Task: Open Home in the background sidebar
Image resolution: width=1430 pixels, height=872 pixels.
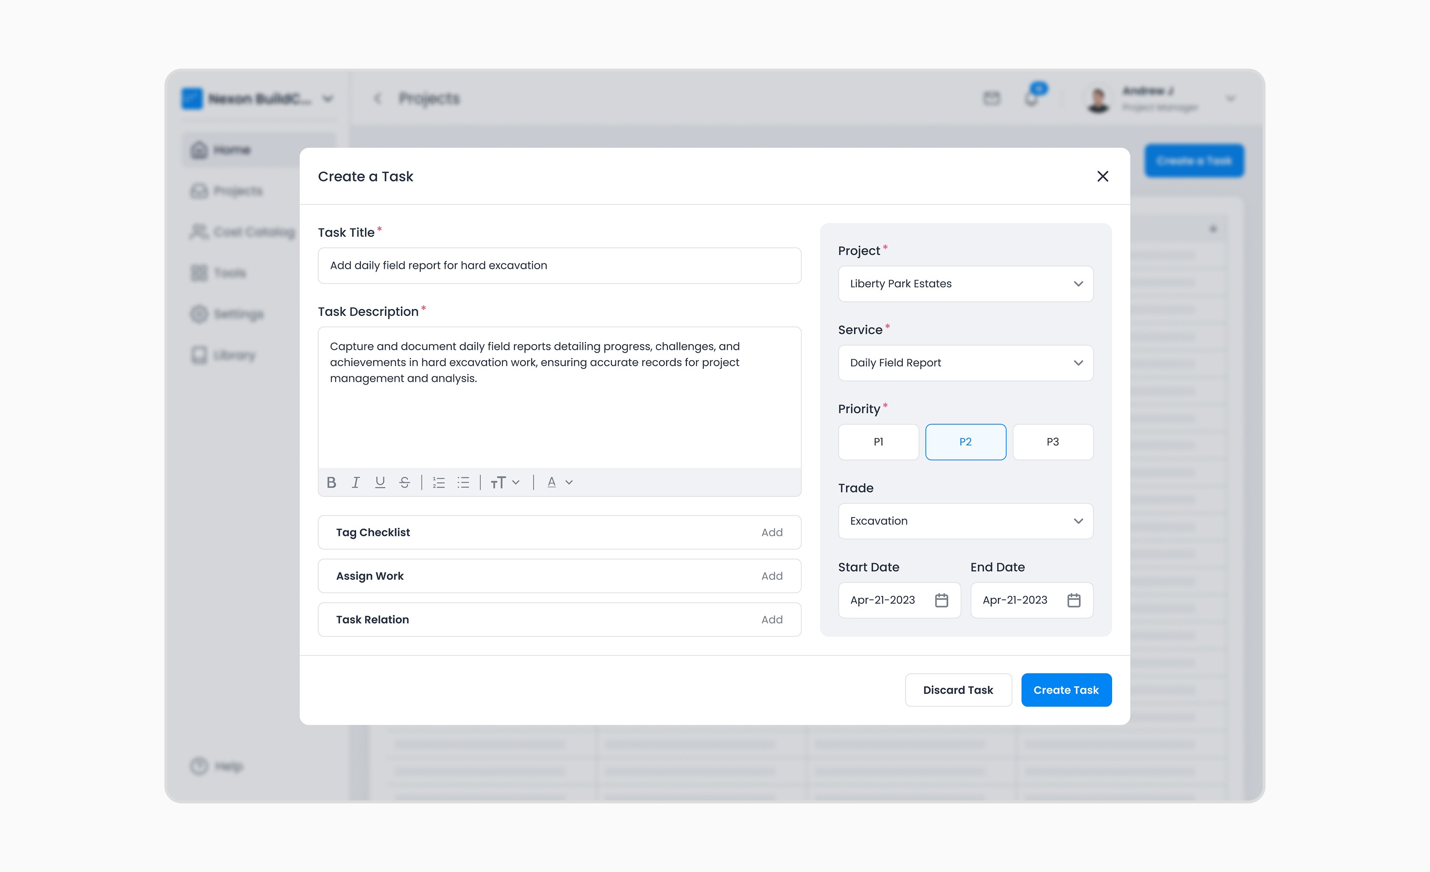Action: (x=258, y=150)
